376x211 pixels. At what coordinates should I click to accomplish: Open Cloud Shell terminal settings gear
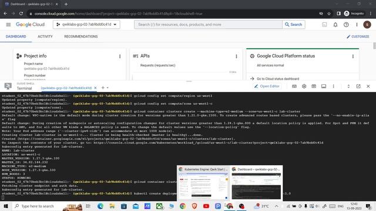click(304, 86)
